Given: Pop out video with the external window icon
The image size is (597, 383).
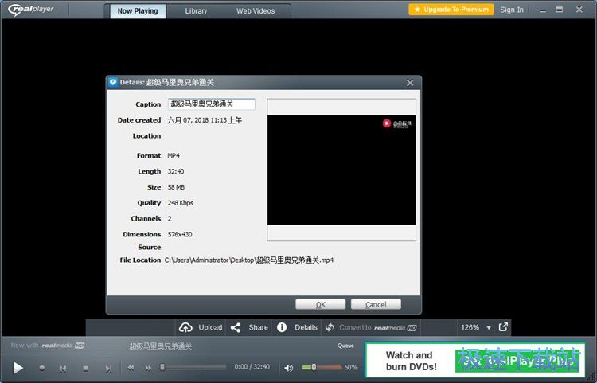Looking at the screenshot, I should [503, 326].
